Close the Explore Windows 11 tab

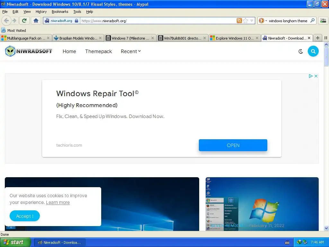pos(257,38)
